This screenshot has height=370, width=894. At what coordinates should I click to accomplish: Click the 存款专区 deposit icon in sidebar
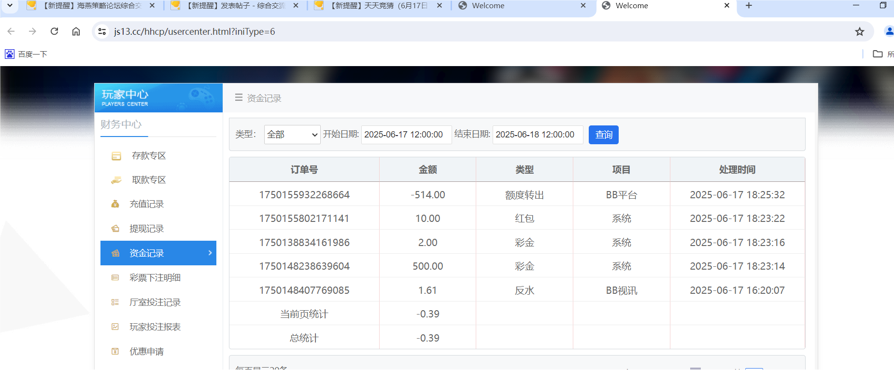tap(116, 156)
